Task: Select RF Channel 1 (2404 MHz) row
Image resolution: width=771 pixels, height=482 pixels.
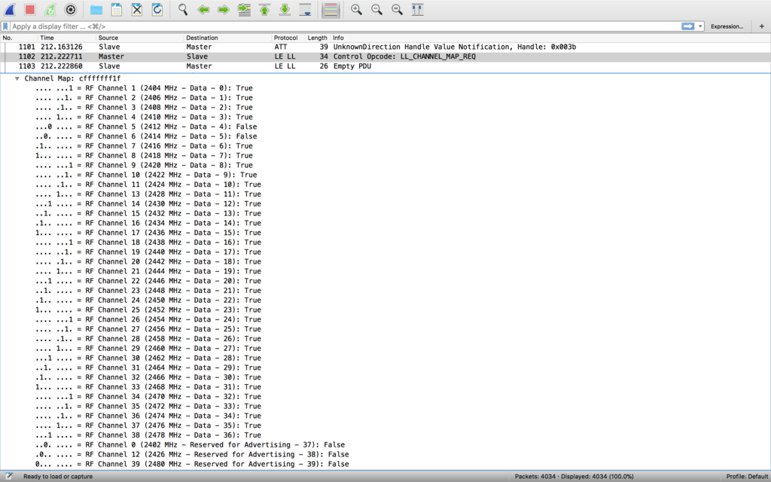Action: pos(144,88)
